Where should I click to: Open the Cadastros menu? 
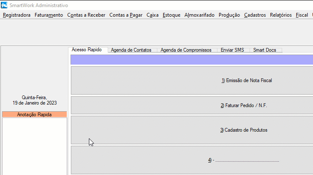coord(255,15)
